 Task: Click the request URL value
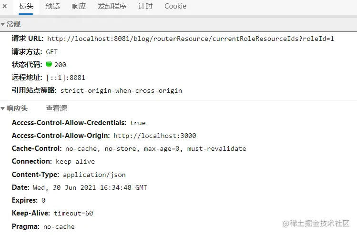click(x=191, y=39)
